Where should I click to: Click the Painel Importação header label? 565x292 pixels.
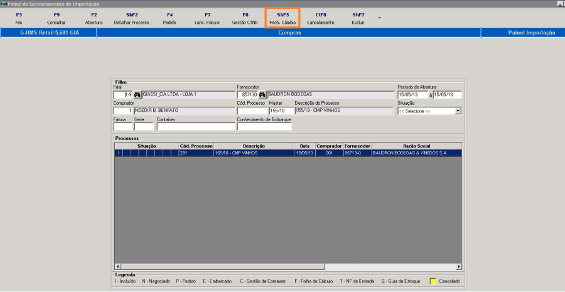point(532,33)
